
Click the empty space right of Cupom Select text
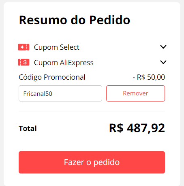(x=120, y=47)
